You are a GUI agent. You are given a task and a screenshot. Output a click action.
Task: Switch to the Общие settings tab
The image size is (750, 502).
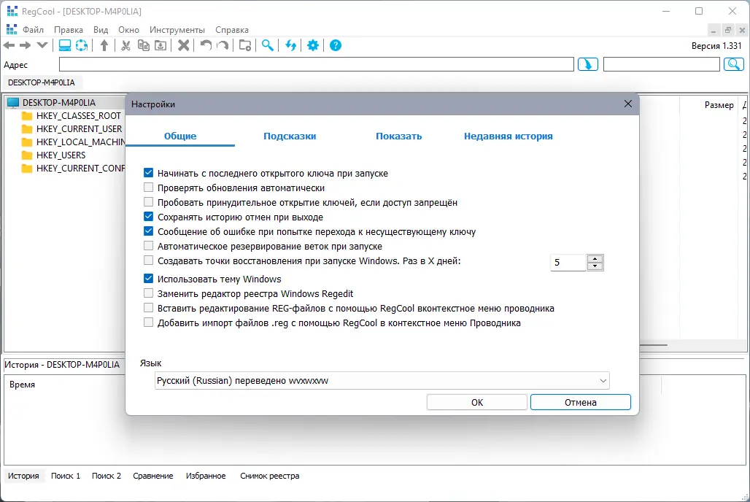click(180, 136)
